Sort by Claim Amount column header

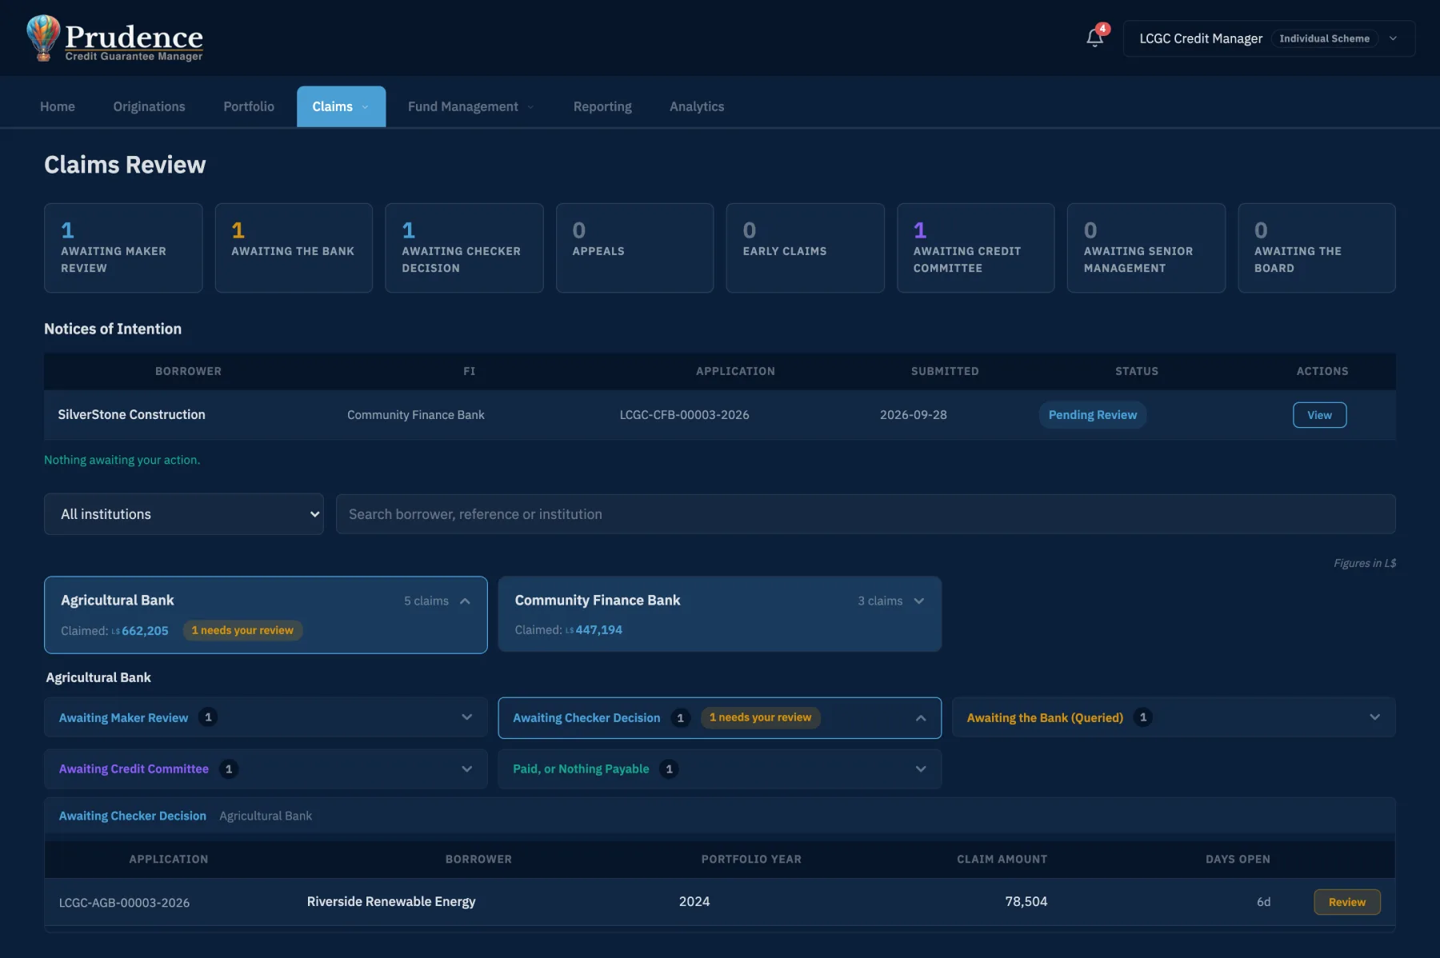[x=1002, y=859]
